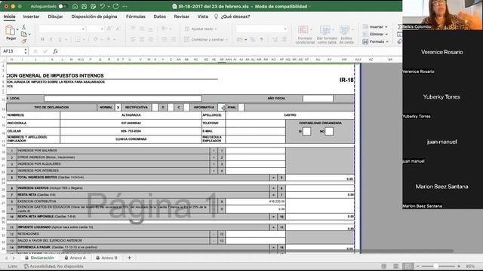483x271 pixels.
Task: Click the Dar formato como tabla icon
Action: (x=327, y=35)
